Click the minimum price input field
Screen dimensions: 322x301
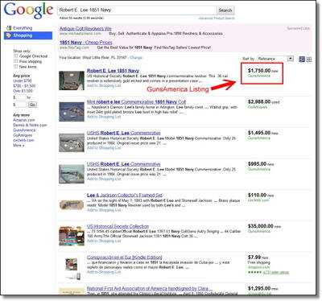(21, 97)
